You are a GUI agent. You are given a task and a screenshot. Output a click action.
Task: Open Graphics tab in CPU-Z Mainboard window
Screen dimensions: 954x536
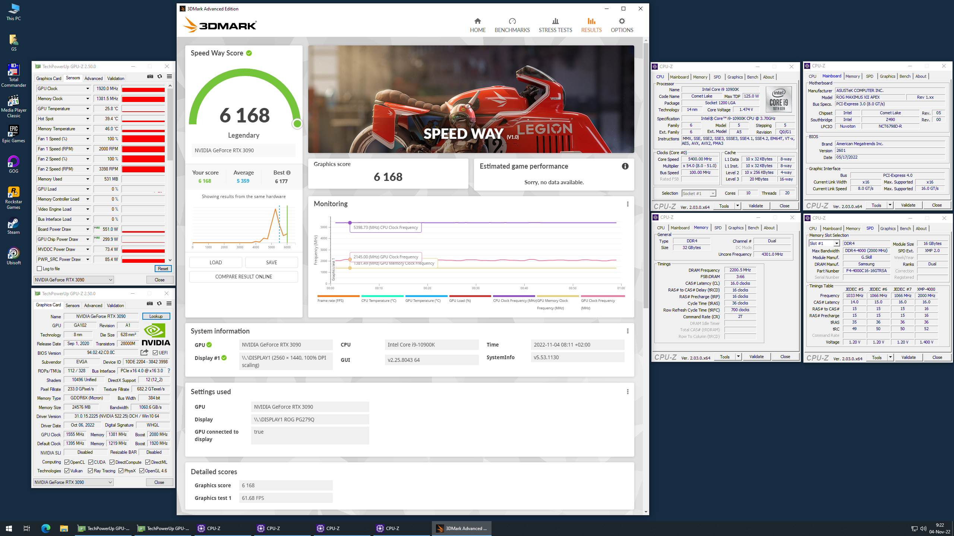point(887,76)
